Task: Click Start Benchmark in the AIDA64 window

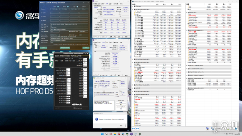Action: (x=65, y=47)
